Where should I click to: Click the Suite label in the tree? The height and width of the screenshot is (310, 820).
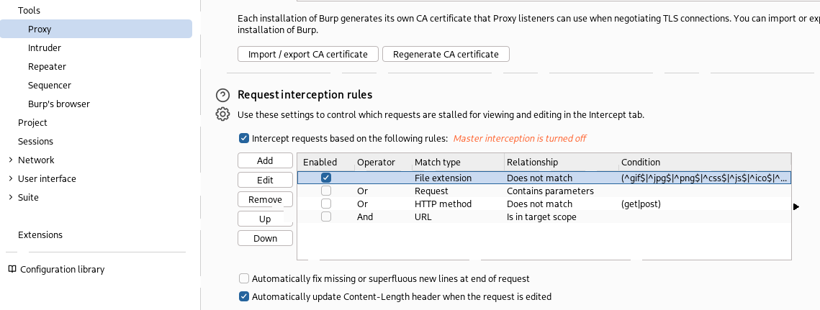coord(28,198)
